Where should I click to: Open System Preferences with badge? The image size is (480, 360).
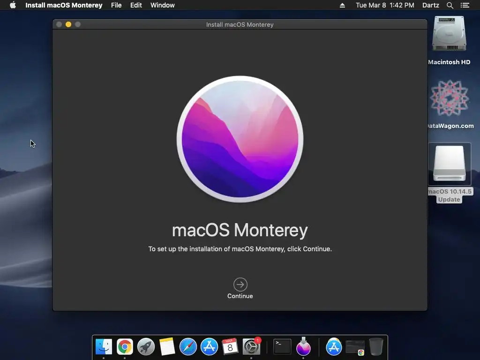point(251,347)
